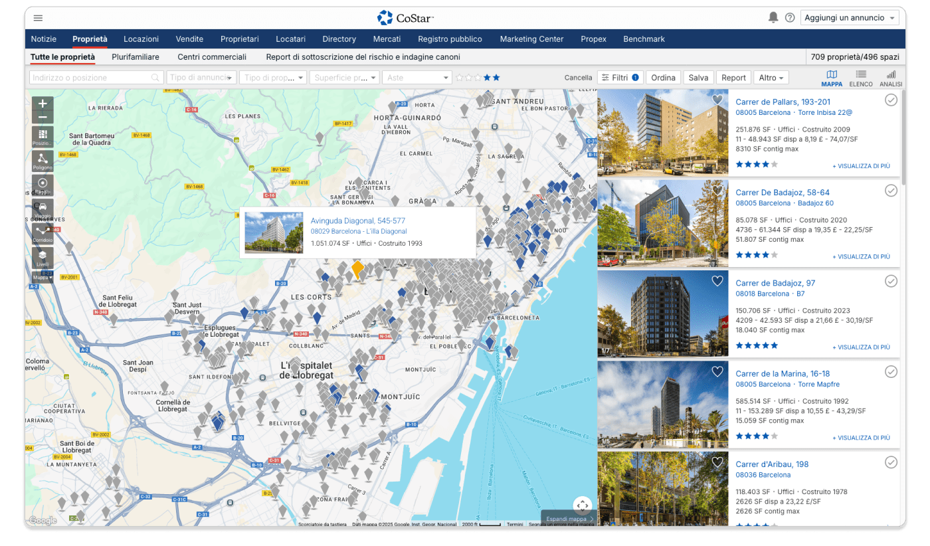The width and height of the screenshot is (930, 546).
Task: Expand the Tipo di annuncio dropdown
Action: click(x=201, y=78)
